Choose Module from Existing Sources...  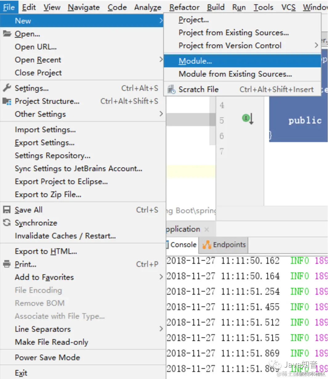click(242, 74)
